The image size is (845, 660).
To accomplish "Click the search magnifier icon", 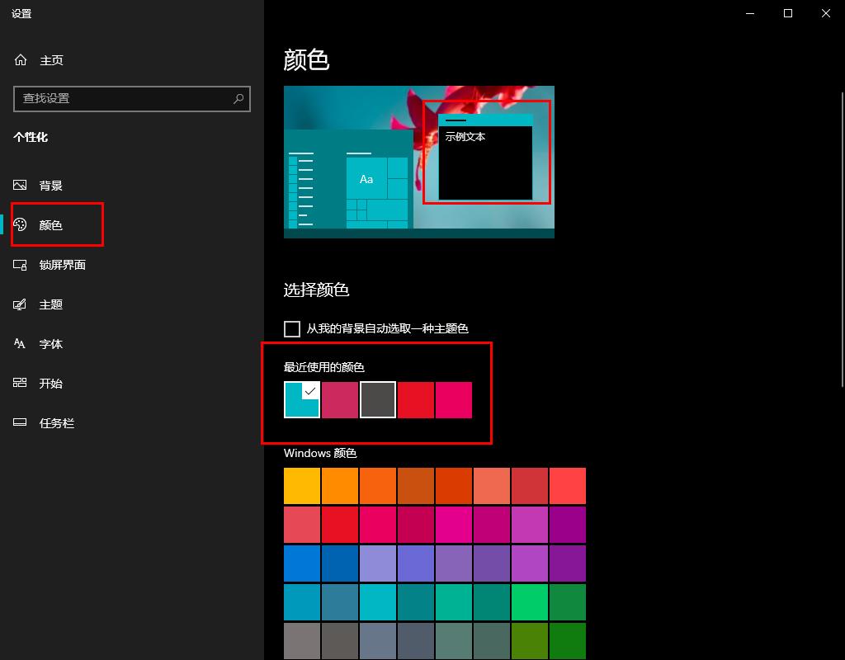I will pyautogui.click(x=238, y=99).
